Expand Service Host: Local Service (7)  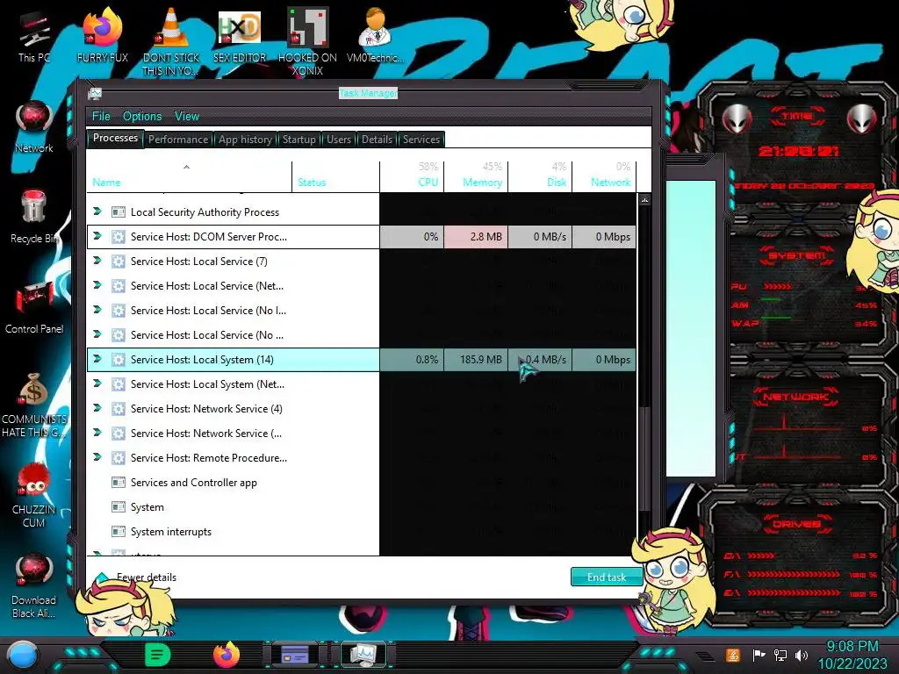[x=97, y=261]
